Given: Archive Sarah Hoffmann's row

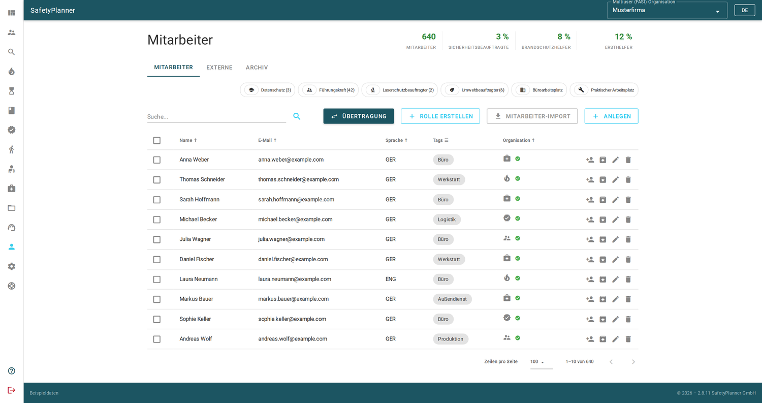Looking at the screenshot, I should [603, 200].
